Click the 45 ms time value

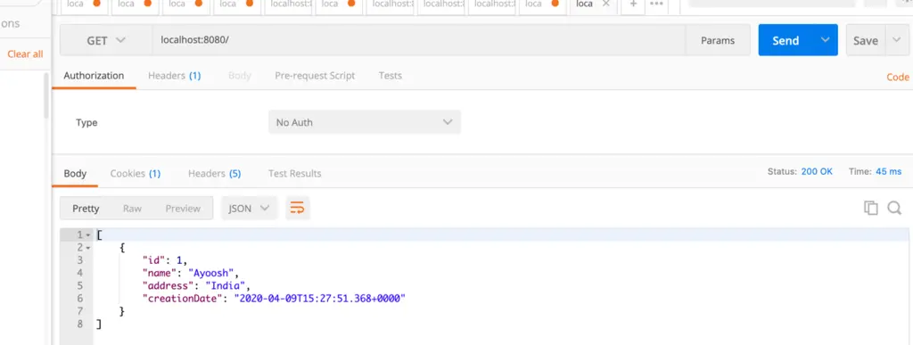point(889,172)
